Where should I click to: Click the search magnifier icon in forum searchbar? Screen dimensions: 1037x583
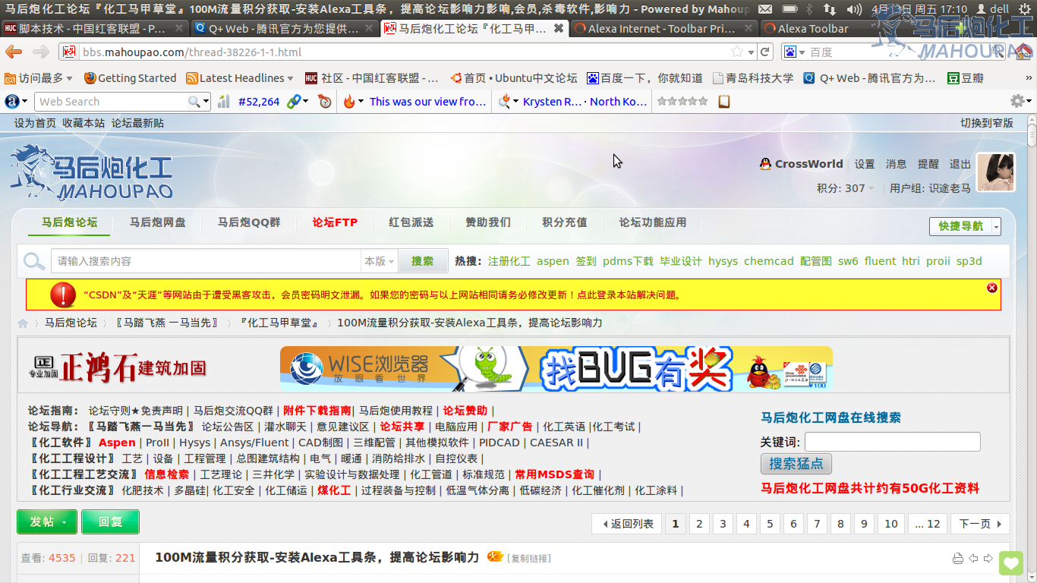[x=33, y=261]
